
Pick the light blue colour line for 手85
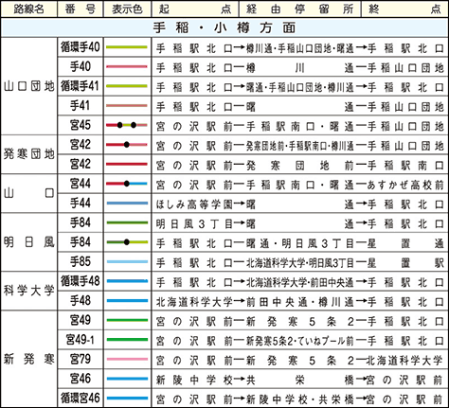[x=127, y=261]
